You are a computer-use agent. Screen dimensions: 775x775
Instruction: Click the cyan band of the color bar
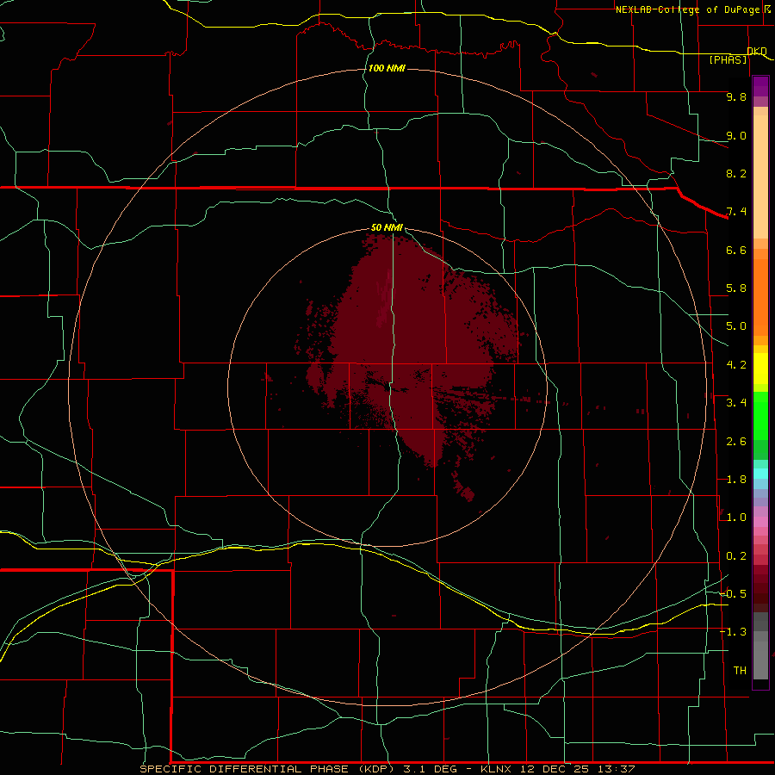pyautogui.click(x=760, y=474)
